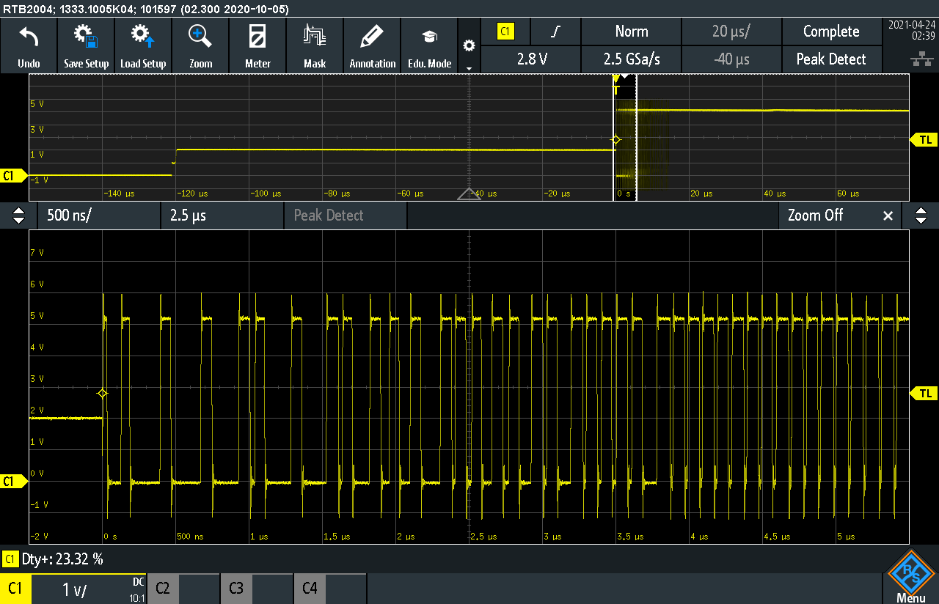Open toolbar settings gear

(x=469, y=45)
